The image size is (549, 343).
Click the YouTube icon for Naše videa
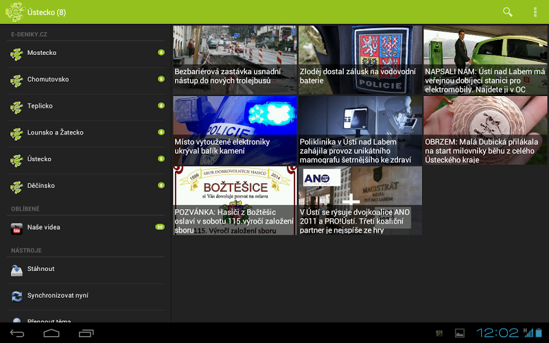[16, 228]
